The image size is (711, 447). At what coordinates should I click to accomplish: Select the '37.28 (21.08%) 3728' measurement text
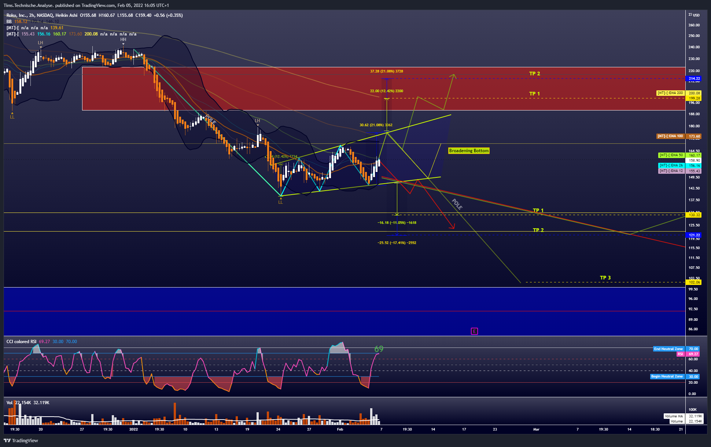(x=386, y=71)
